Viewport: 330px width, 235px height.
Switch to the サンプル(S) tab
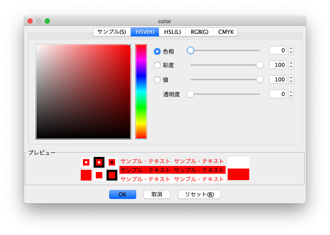tap(112, 32)
